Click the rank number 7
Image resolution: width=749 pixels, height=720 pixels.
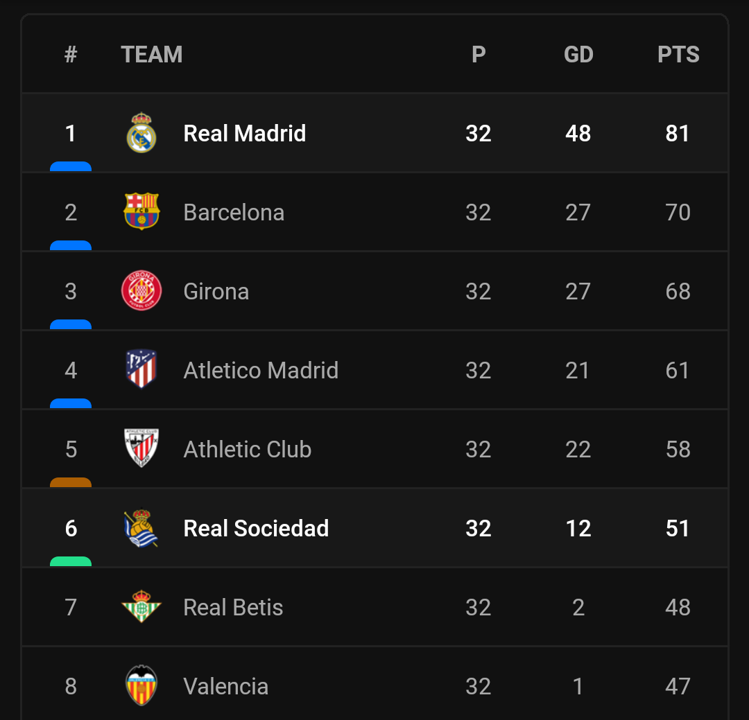pyautogui.click(x=70, y=607)
